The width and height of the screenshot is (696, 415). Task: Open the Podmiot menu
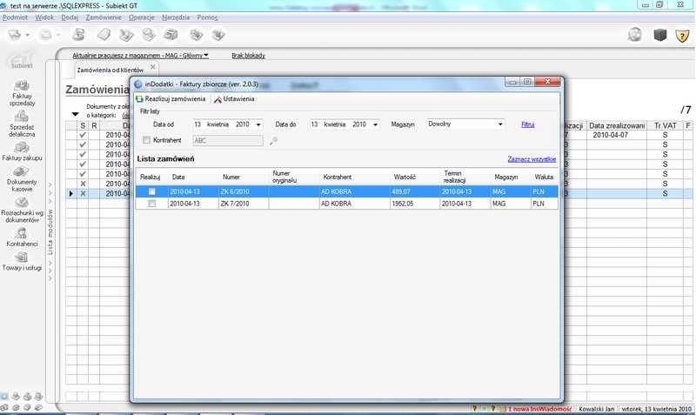tap(15, 17)
